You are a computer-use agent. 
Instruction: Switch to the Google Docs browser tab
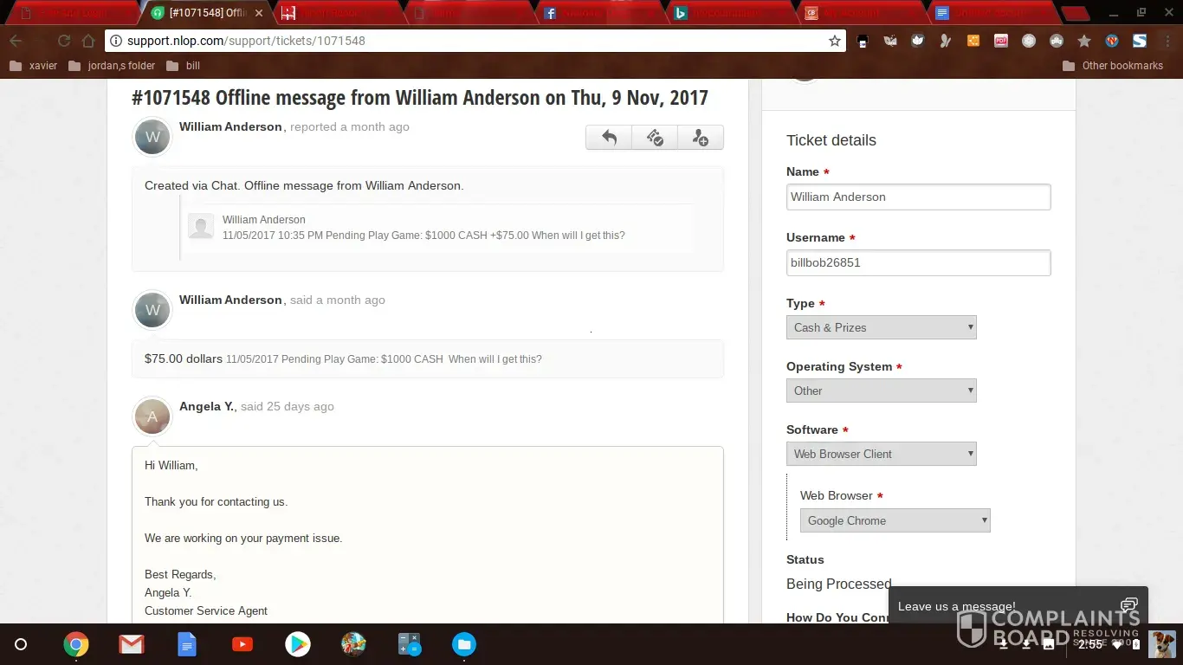pos(987,13)
